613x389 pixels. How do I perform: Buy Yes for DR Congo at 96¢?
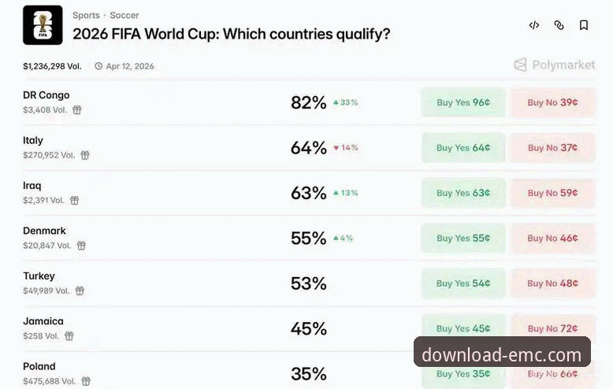463,102
